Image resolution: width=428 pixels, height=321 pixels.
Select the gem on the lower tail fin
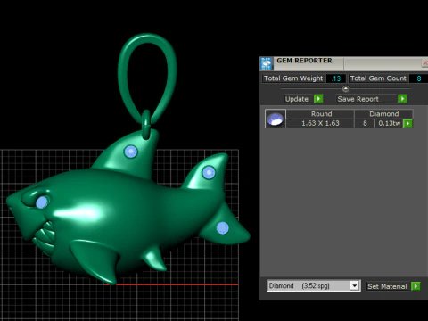[x=223, y=228]
